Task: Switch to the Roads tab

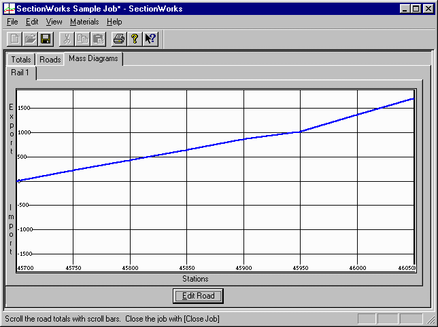Action: [x=50, y=60]
